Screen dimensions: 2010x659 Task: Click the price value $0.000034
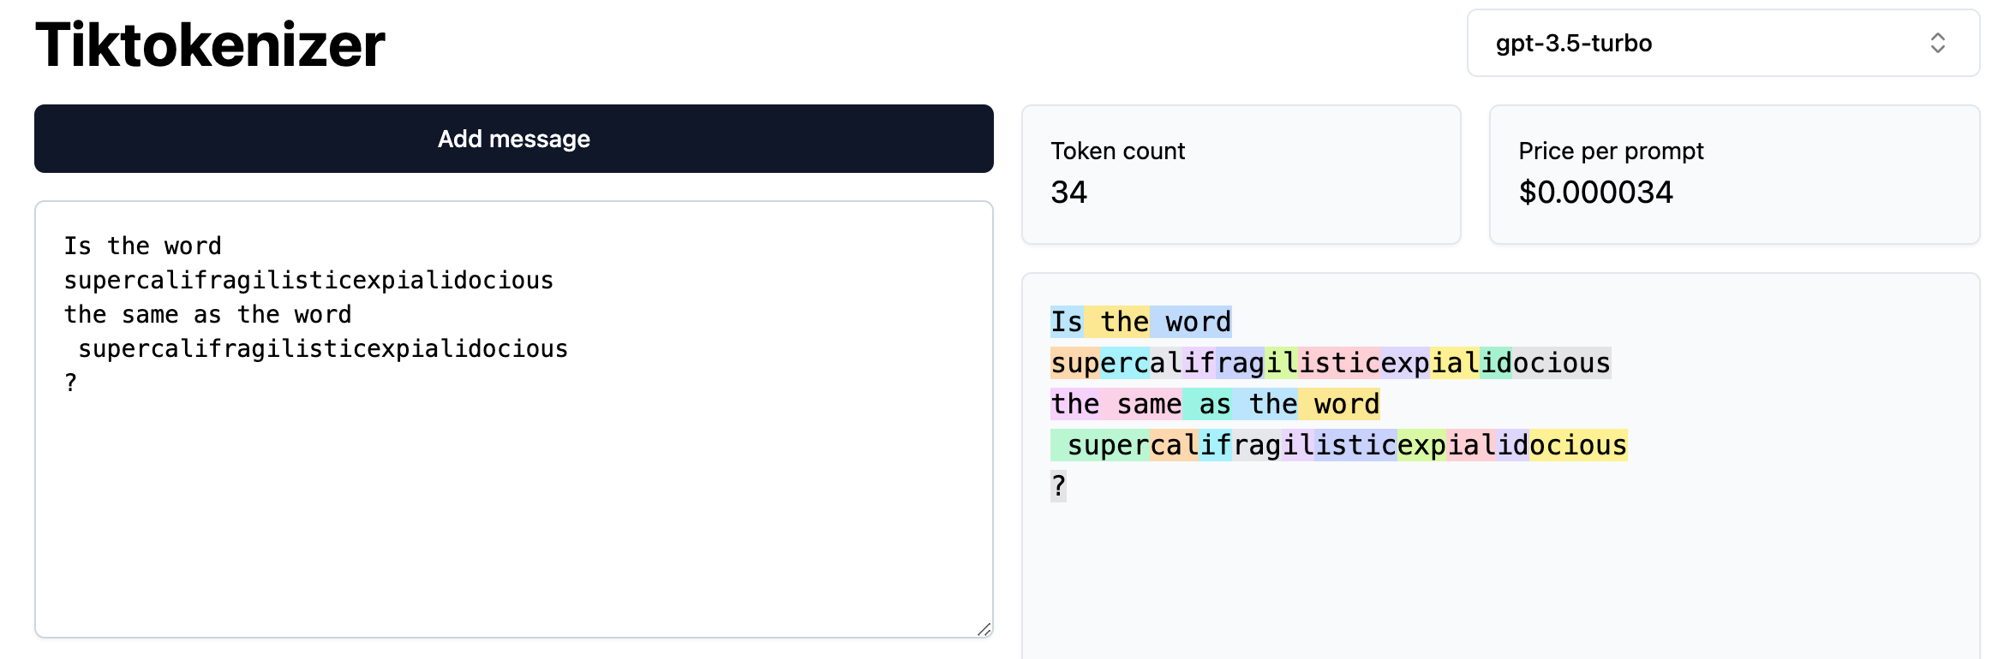1595,193
